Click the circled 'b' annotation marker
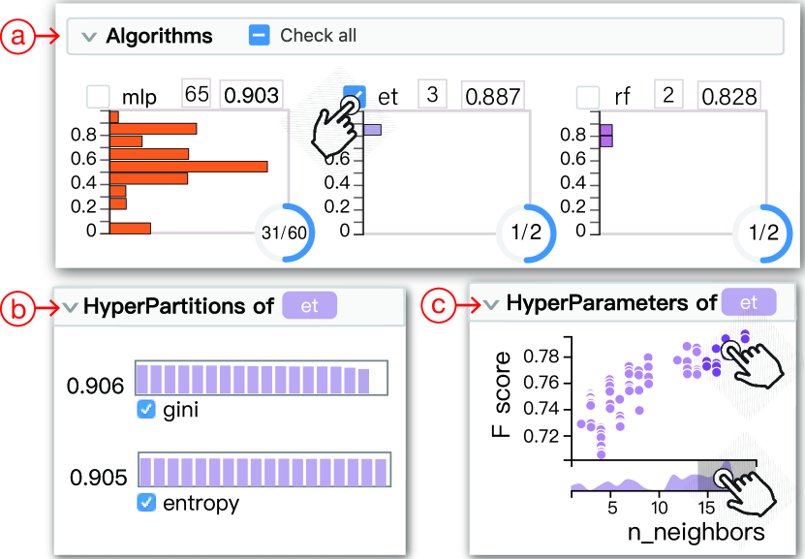Image resolution: width=805 pixels, height=559 pixels. [18, 309]
